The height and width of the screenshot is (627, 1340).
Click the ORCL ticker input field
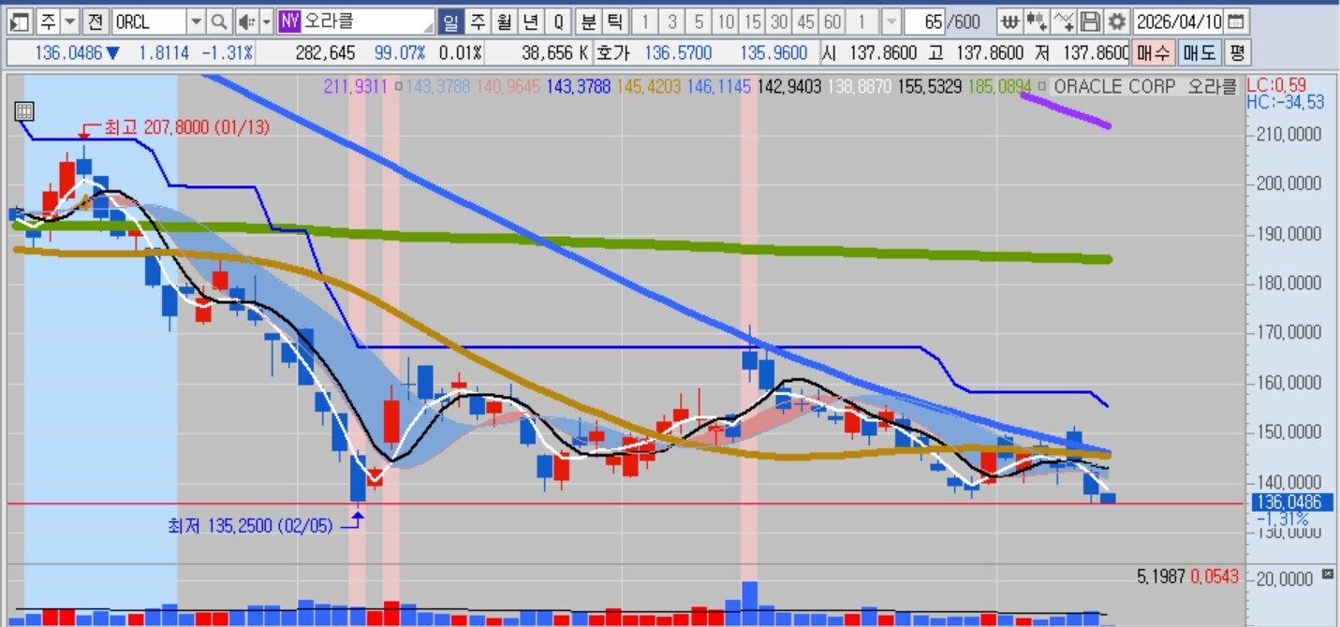pos(148,21)
